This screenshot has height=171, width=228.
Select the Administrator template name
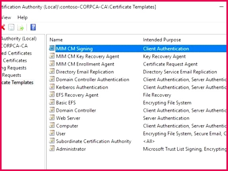[x=71, y=149]
